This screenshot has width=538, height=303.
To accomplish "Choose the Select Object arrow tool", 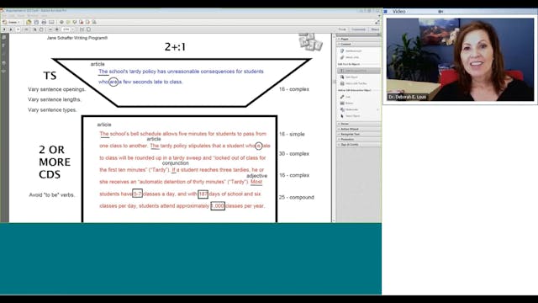I will coord(351,116).
